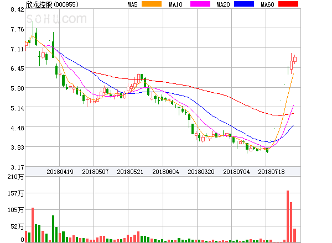
Task: Click the 3.17 price axis label
Action: click(x=17, y=167)
